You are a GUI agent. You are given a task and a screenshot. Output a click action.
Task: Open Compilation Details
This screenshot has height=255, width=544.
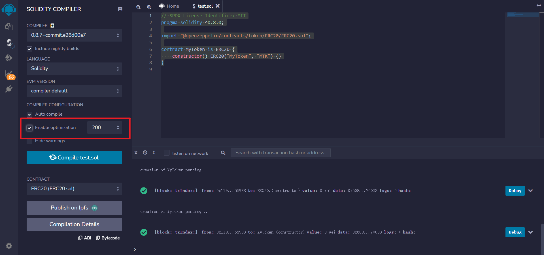pos(74,224)
